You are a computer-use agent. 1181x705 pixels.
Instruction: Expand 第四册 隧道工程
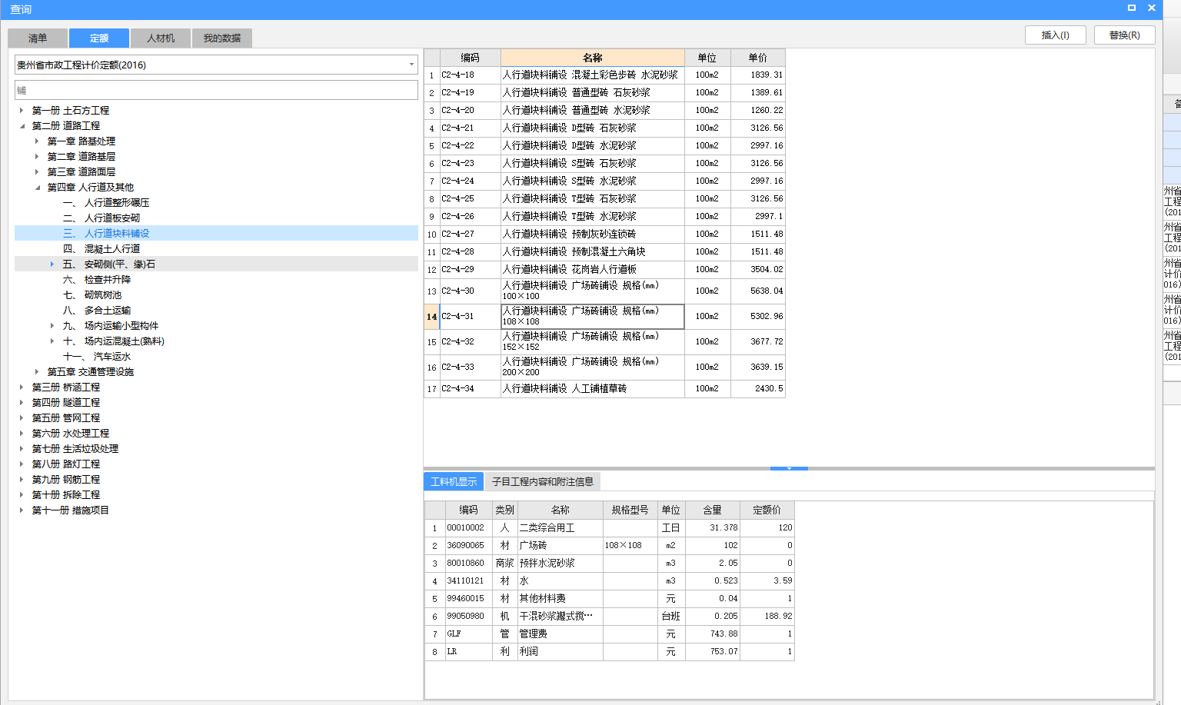[22, 402]
